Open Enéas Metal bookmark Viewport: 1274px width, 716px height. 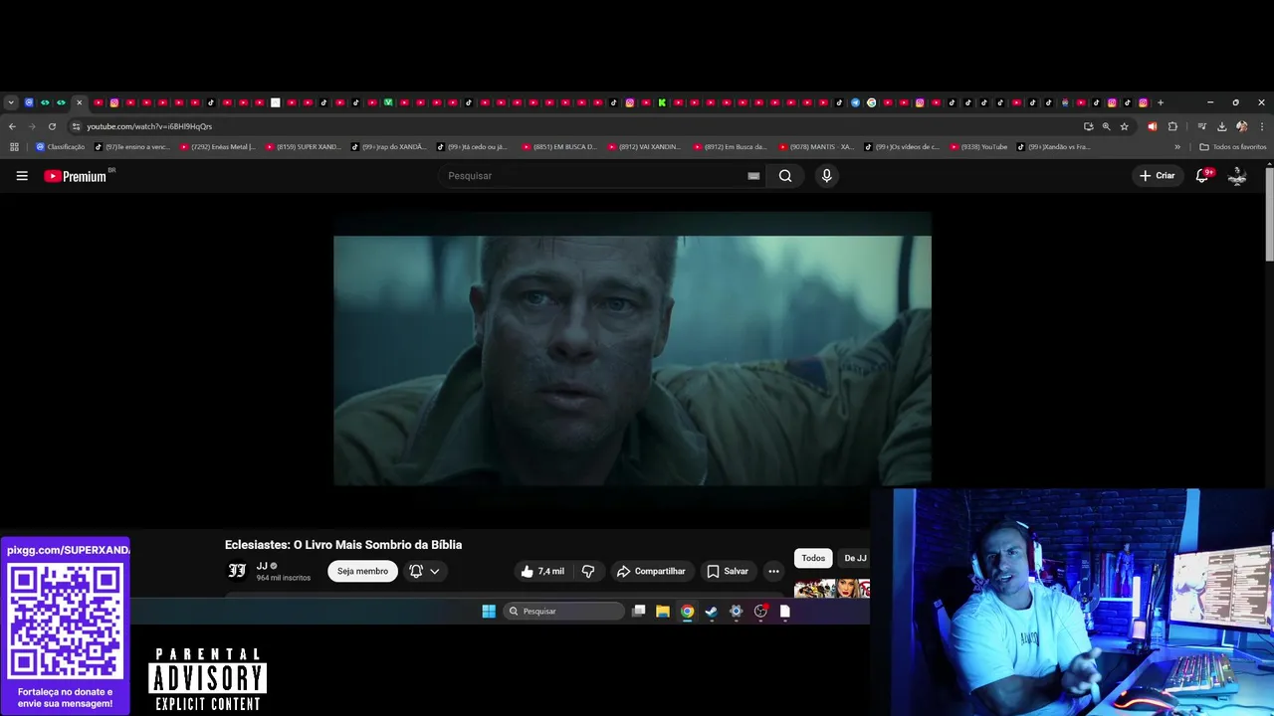[x=218, y=147]
